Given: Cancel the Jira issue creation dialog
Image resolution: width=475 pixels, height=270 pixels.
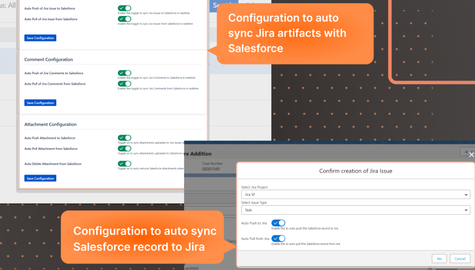Looking at the screenshot, I should tap(459, 258).
